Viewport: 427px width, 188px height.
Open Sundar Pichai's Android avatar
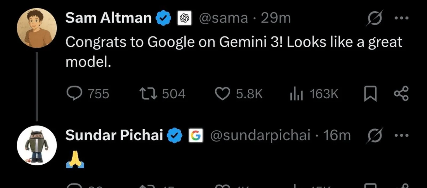pyautogui.click(x=37, y=145)
